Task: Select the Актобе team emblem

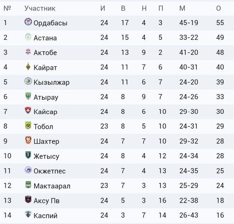Action: [x=28, y=51]
